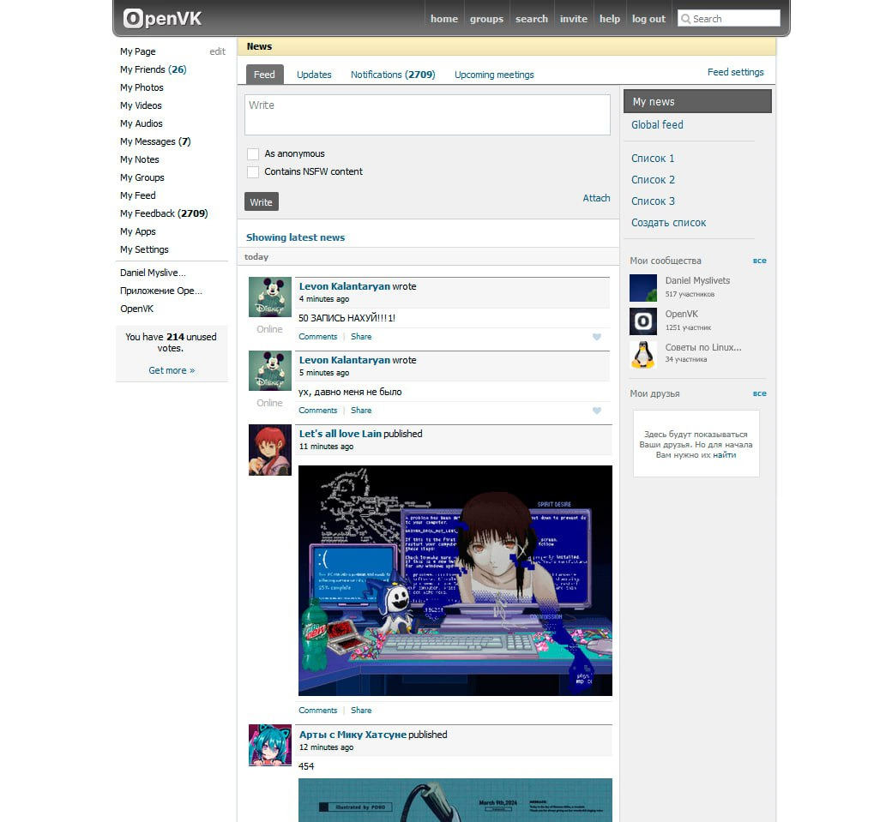886x822 pixels.
Task: Click Создать список
Action: point(668,223)
